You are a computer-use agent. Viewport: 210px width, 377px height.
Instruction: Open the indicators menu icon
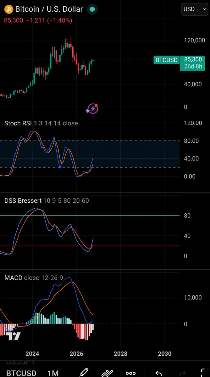coord(107,373)
